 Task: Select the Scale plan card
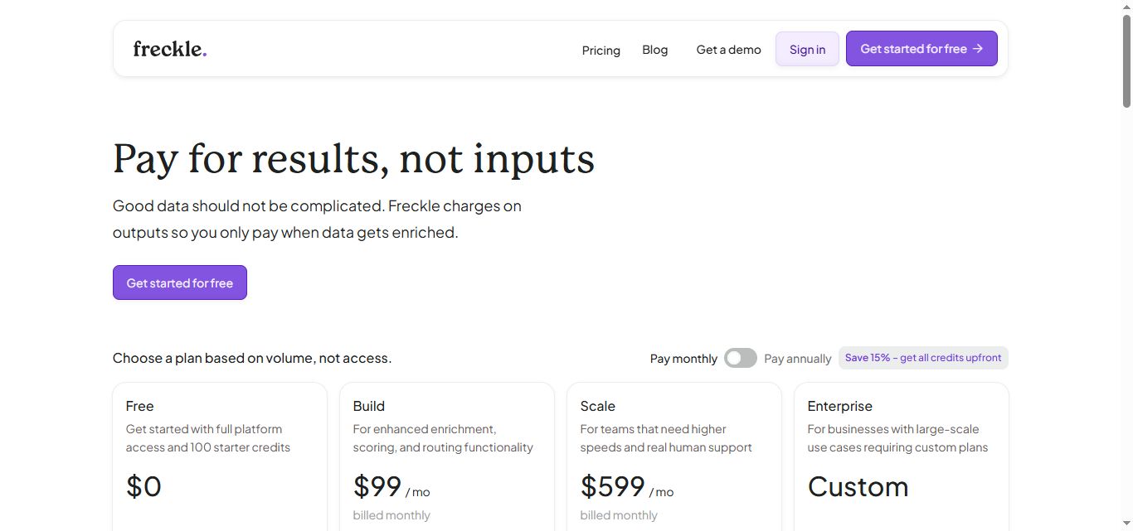(x=673, y=456)
